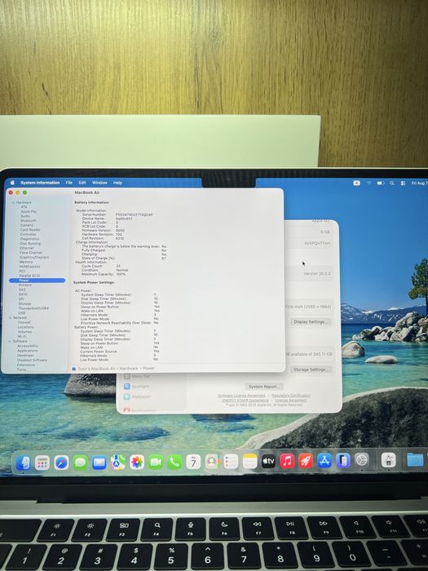Click input source icon in menu bar
Screen dimensions: 428x571
point(357,183)
